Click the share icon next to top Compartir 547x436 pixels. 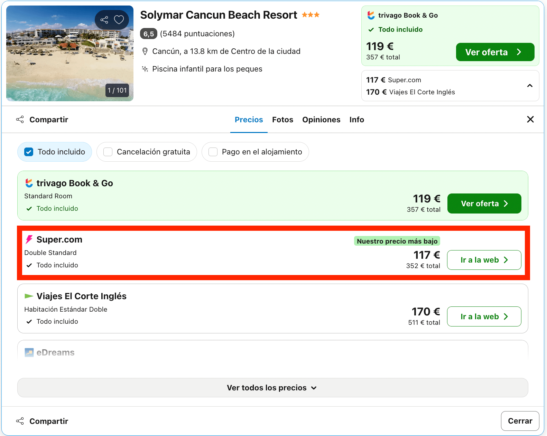(x=20, y=120)
